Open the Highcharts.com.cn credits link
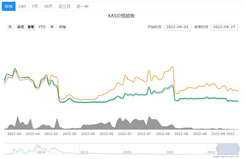The image size is (246, 159). click(x=225, y=156)
